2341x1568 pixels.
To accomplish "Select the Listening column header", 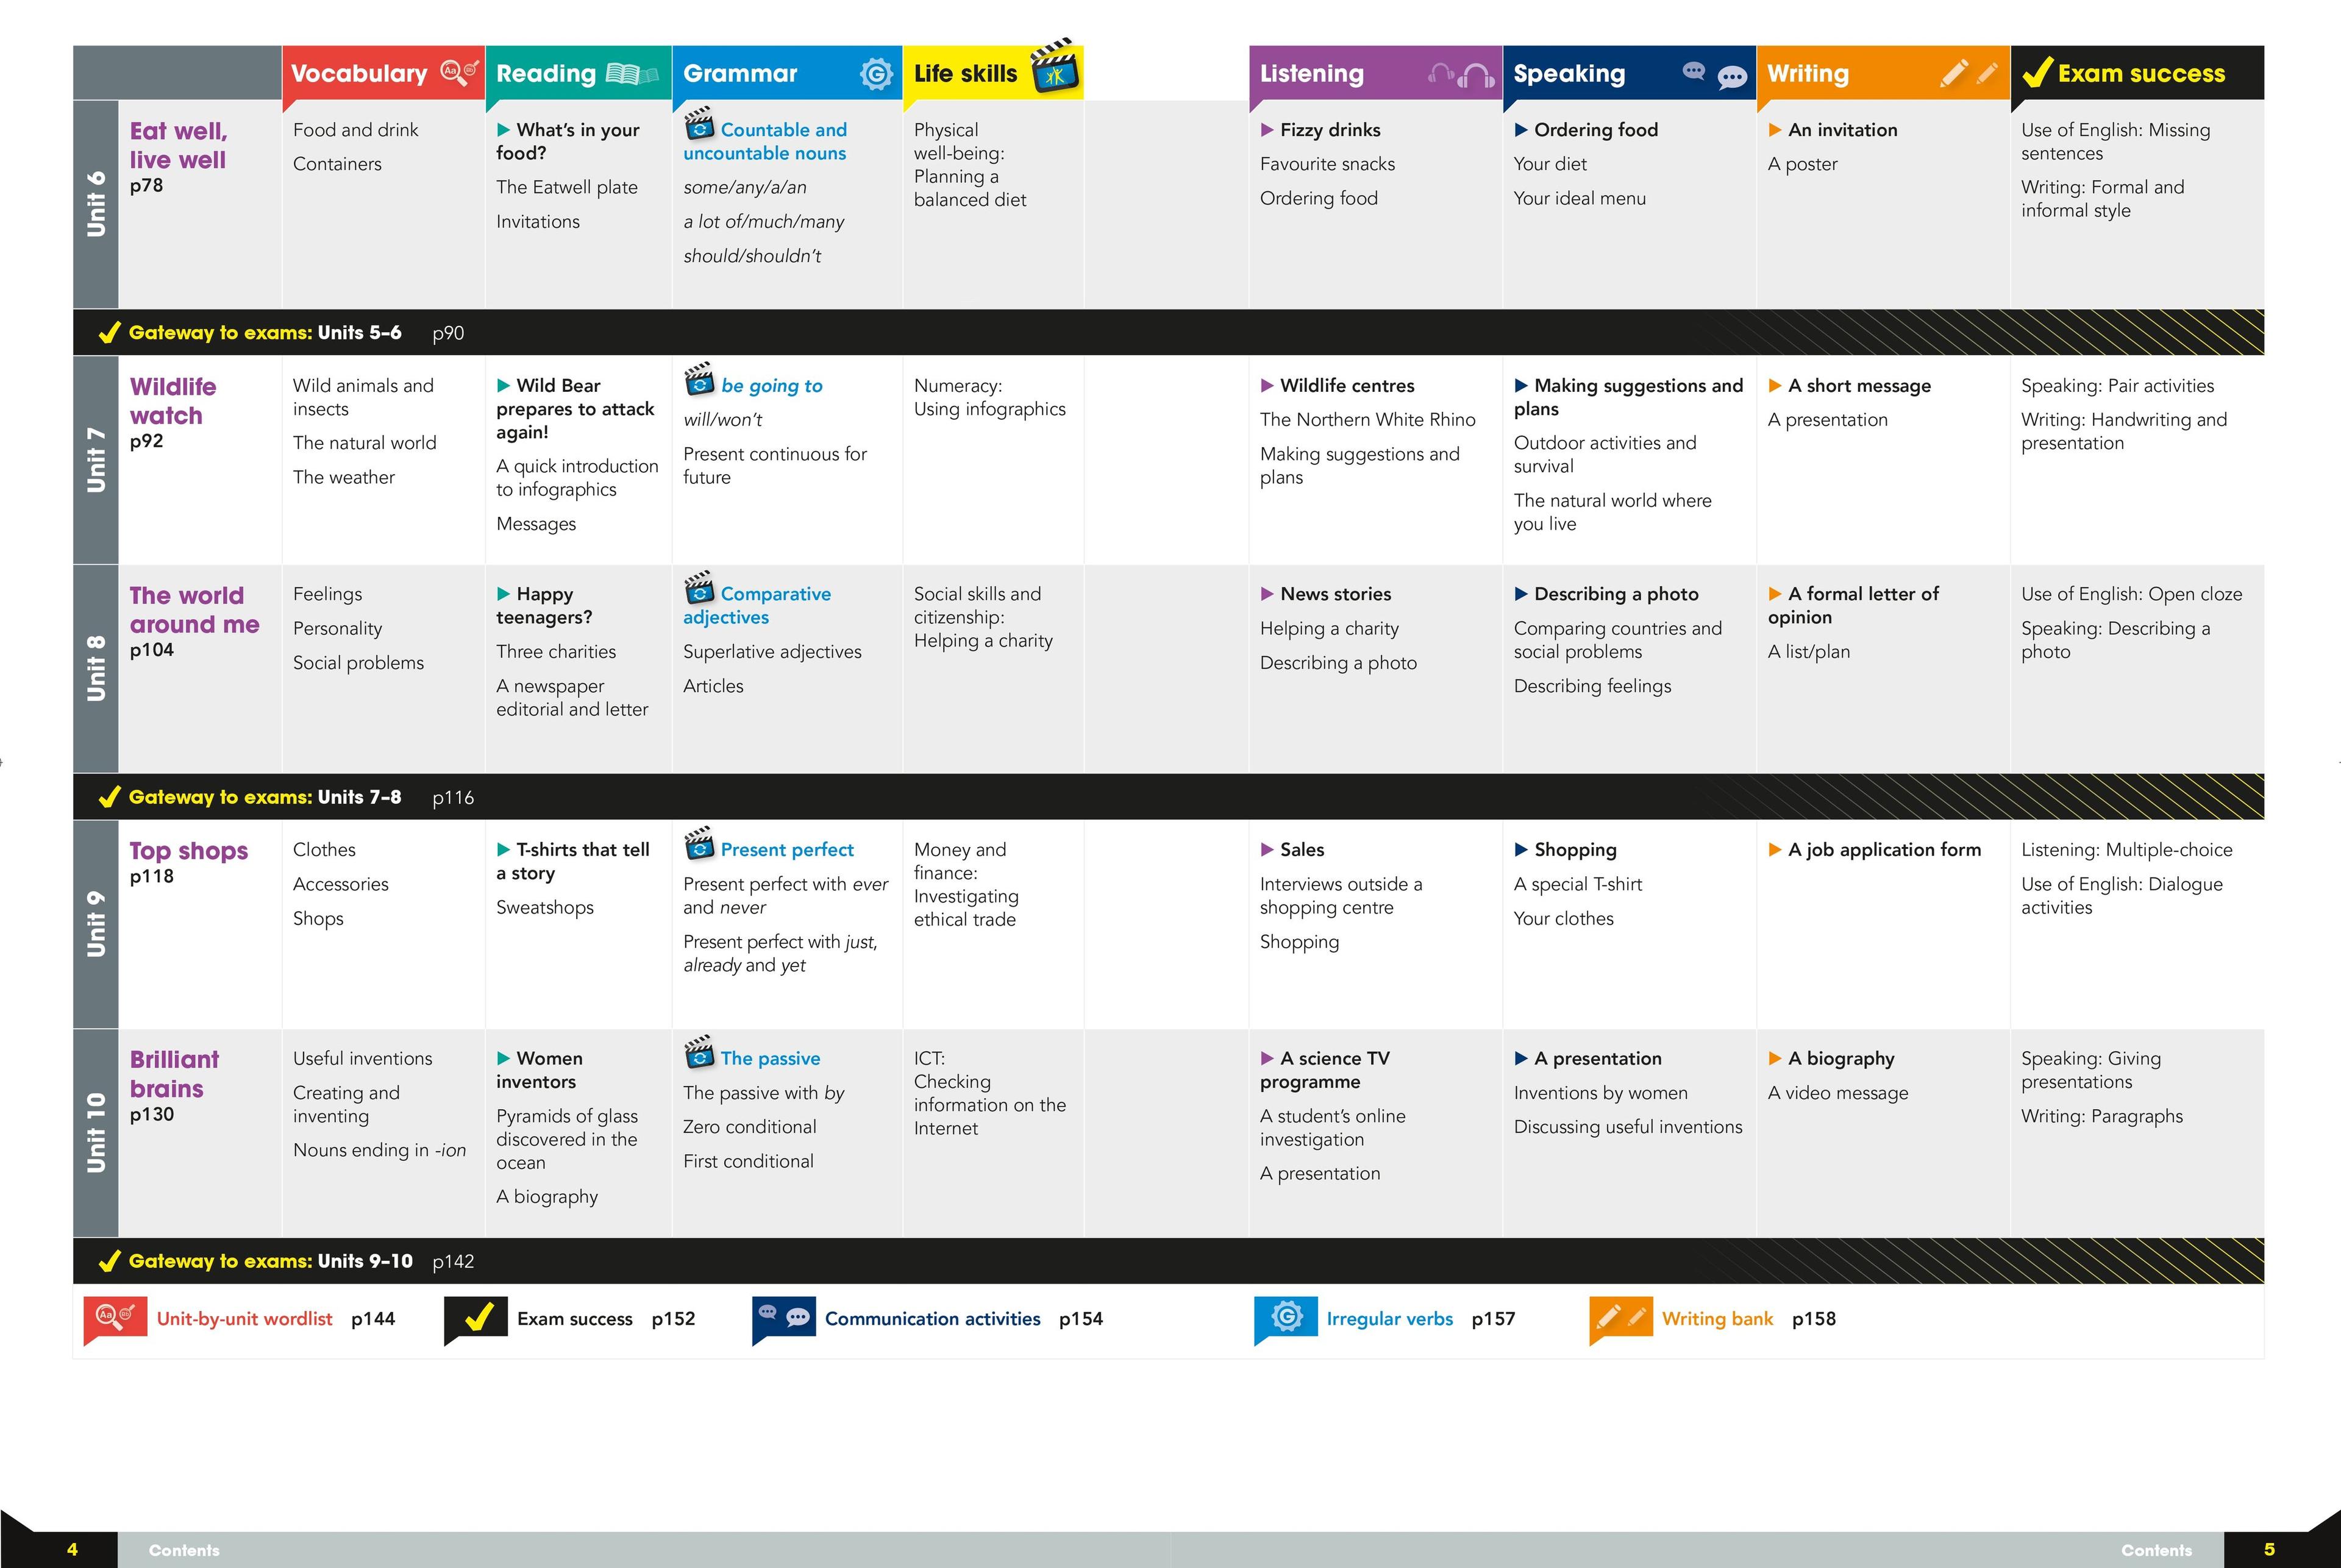I will click(1375, 73).
